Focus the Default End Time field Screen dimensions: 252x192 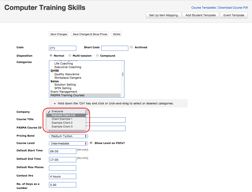[62, 159]
